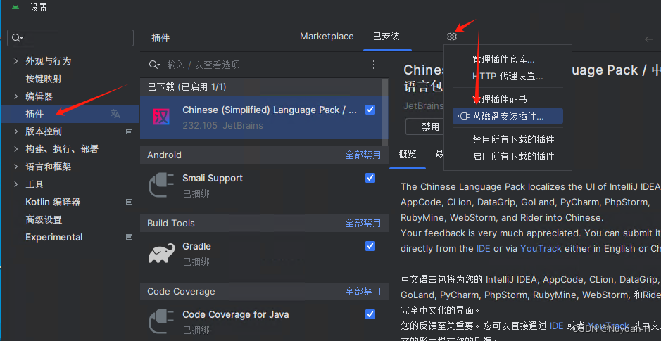Click the Chinese Language Pack plugin icon
This screenshot has width=661, height=341.
coord(161,117)
